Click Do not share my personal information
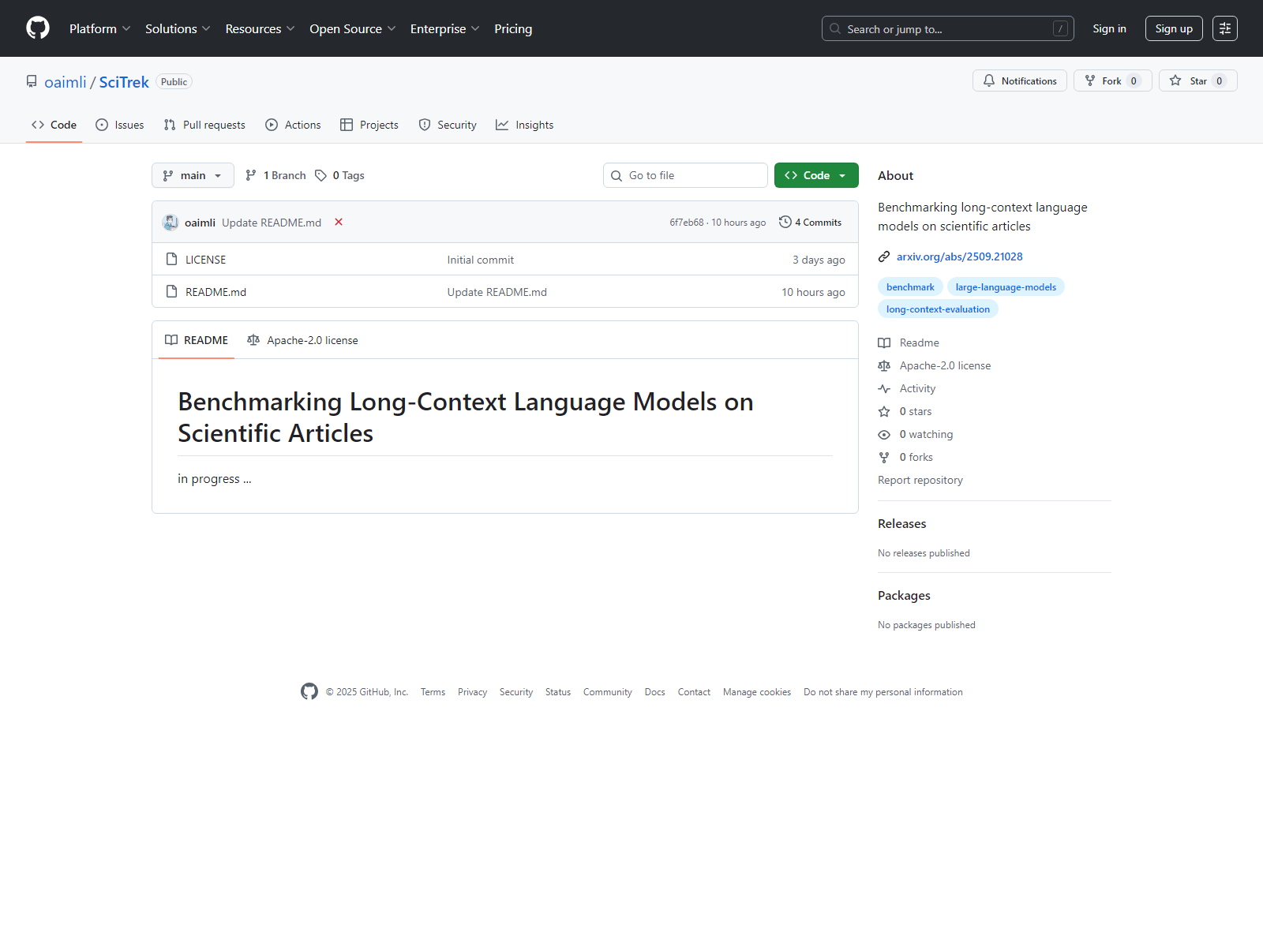Viewport: 1263px width, 947px height. pyautogui.click(x=883, y=692)
